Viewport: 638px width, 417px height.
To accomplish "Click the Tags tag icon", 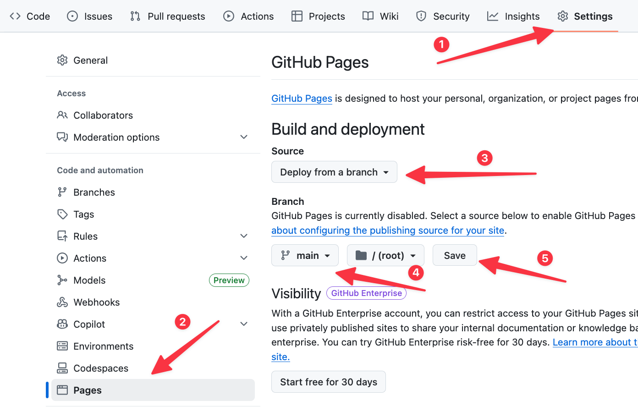I will click(x=62, y=214).
